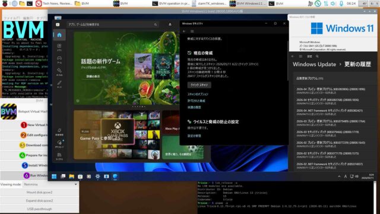Click the 08:24 clock in the top panel
This screenshot has width=380, height=214.
click(x=351, y=4)
